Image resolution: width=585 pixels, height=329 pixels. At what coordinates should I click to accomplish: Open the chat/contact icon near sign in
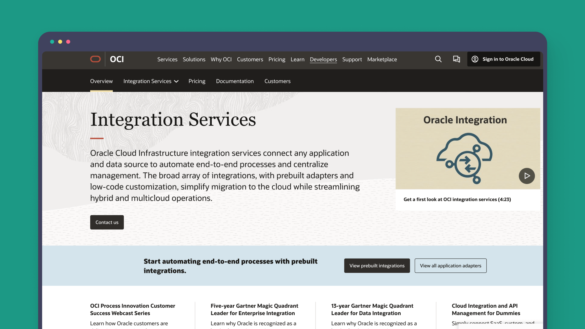click(x=456, y=59)
